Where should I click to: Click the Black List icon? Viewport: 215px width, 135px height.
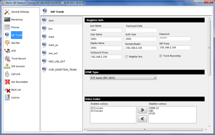(x=7, y=90)
